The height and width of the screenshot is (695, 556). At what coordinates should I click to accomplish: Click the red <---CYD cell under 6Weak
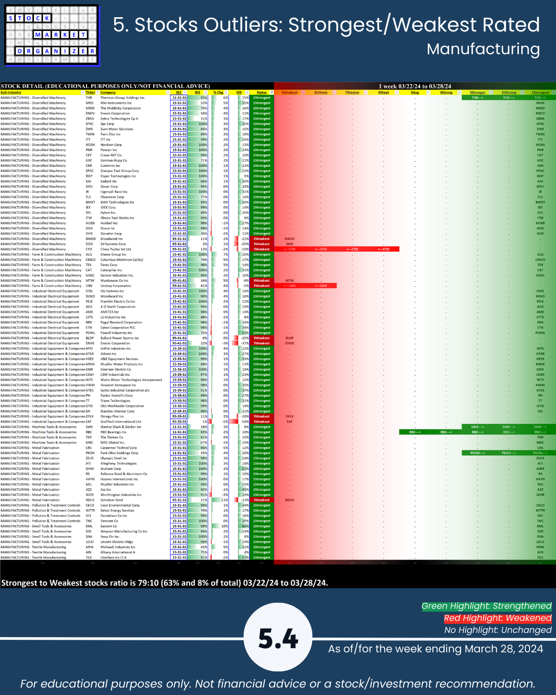[384, 249]
